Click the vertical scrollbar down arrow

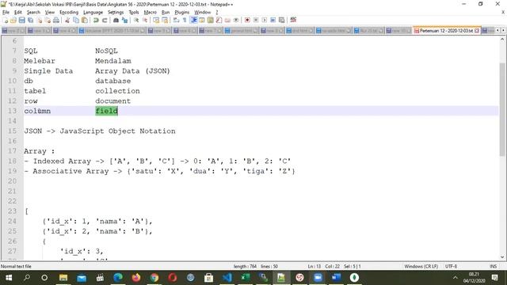pyautogui.click(x=502, y=257)
